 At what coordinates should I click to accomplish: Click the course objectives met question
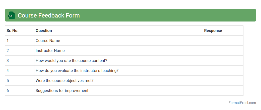point(64,81)
